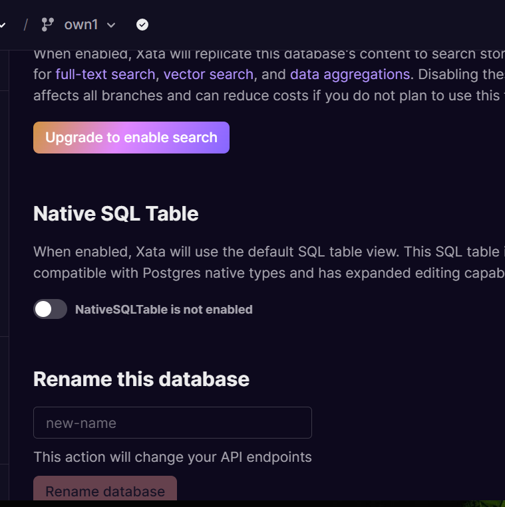505x507 pixels.
Task: Click the git branch icon beside own1
Action: (x=47, y=25)
